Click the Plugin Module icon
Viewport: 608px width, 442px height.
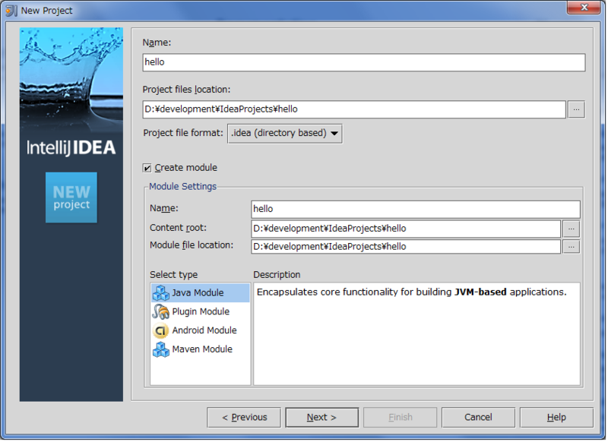coord(160,312)
